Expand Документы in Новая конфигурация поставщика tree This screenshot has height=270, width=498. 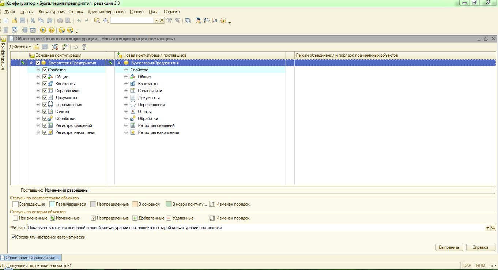(x=126, y=98)
